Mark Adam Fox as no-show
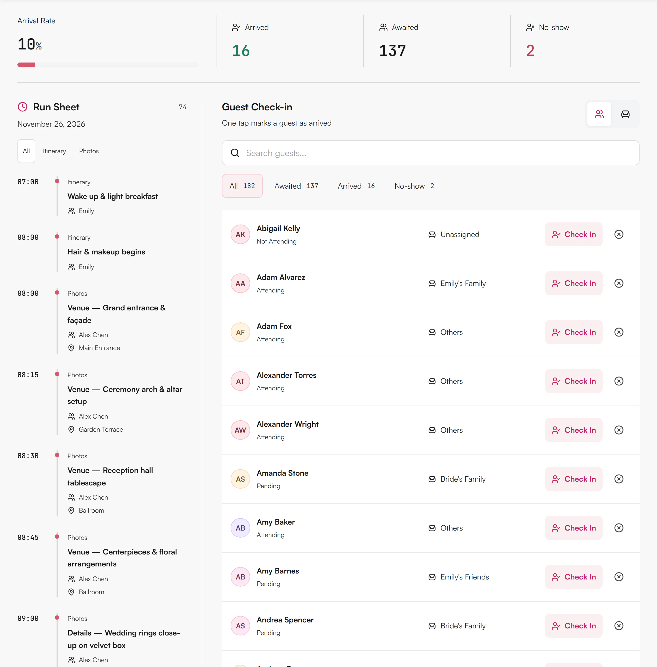This screenshot has height=667, width=657. [619, 332]
